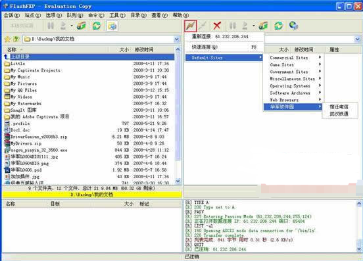Open the local pane transfer dropdown arrow
Screen dimensions: 363x261
[72, 26]
